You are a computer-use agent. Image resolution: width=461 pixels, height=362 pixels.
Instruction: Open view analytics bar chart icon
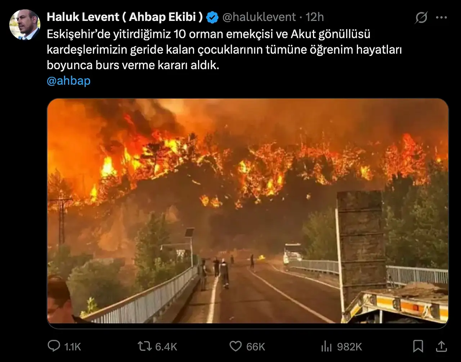coord(326,347)
